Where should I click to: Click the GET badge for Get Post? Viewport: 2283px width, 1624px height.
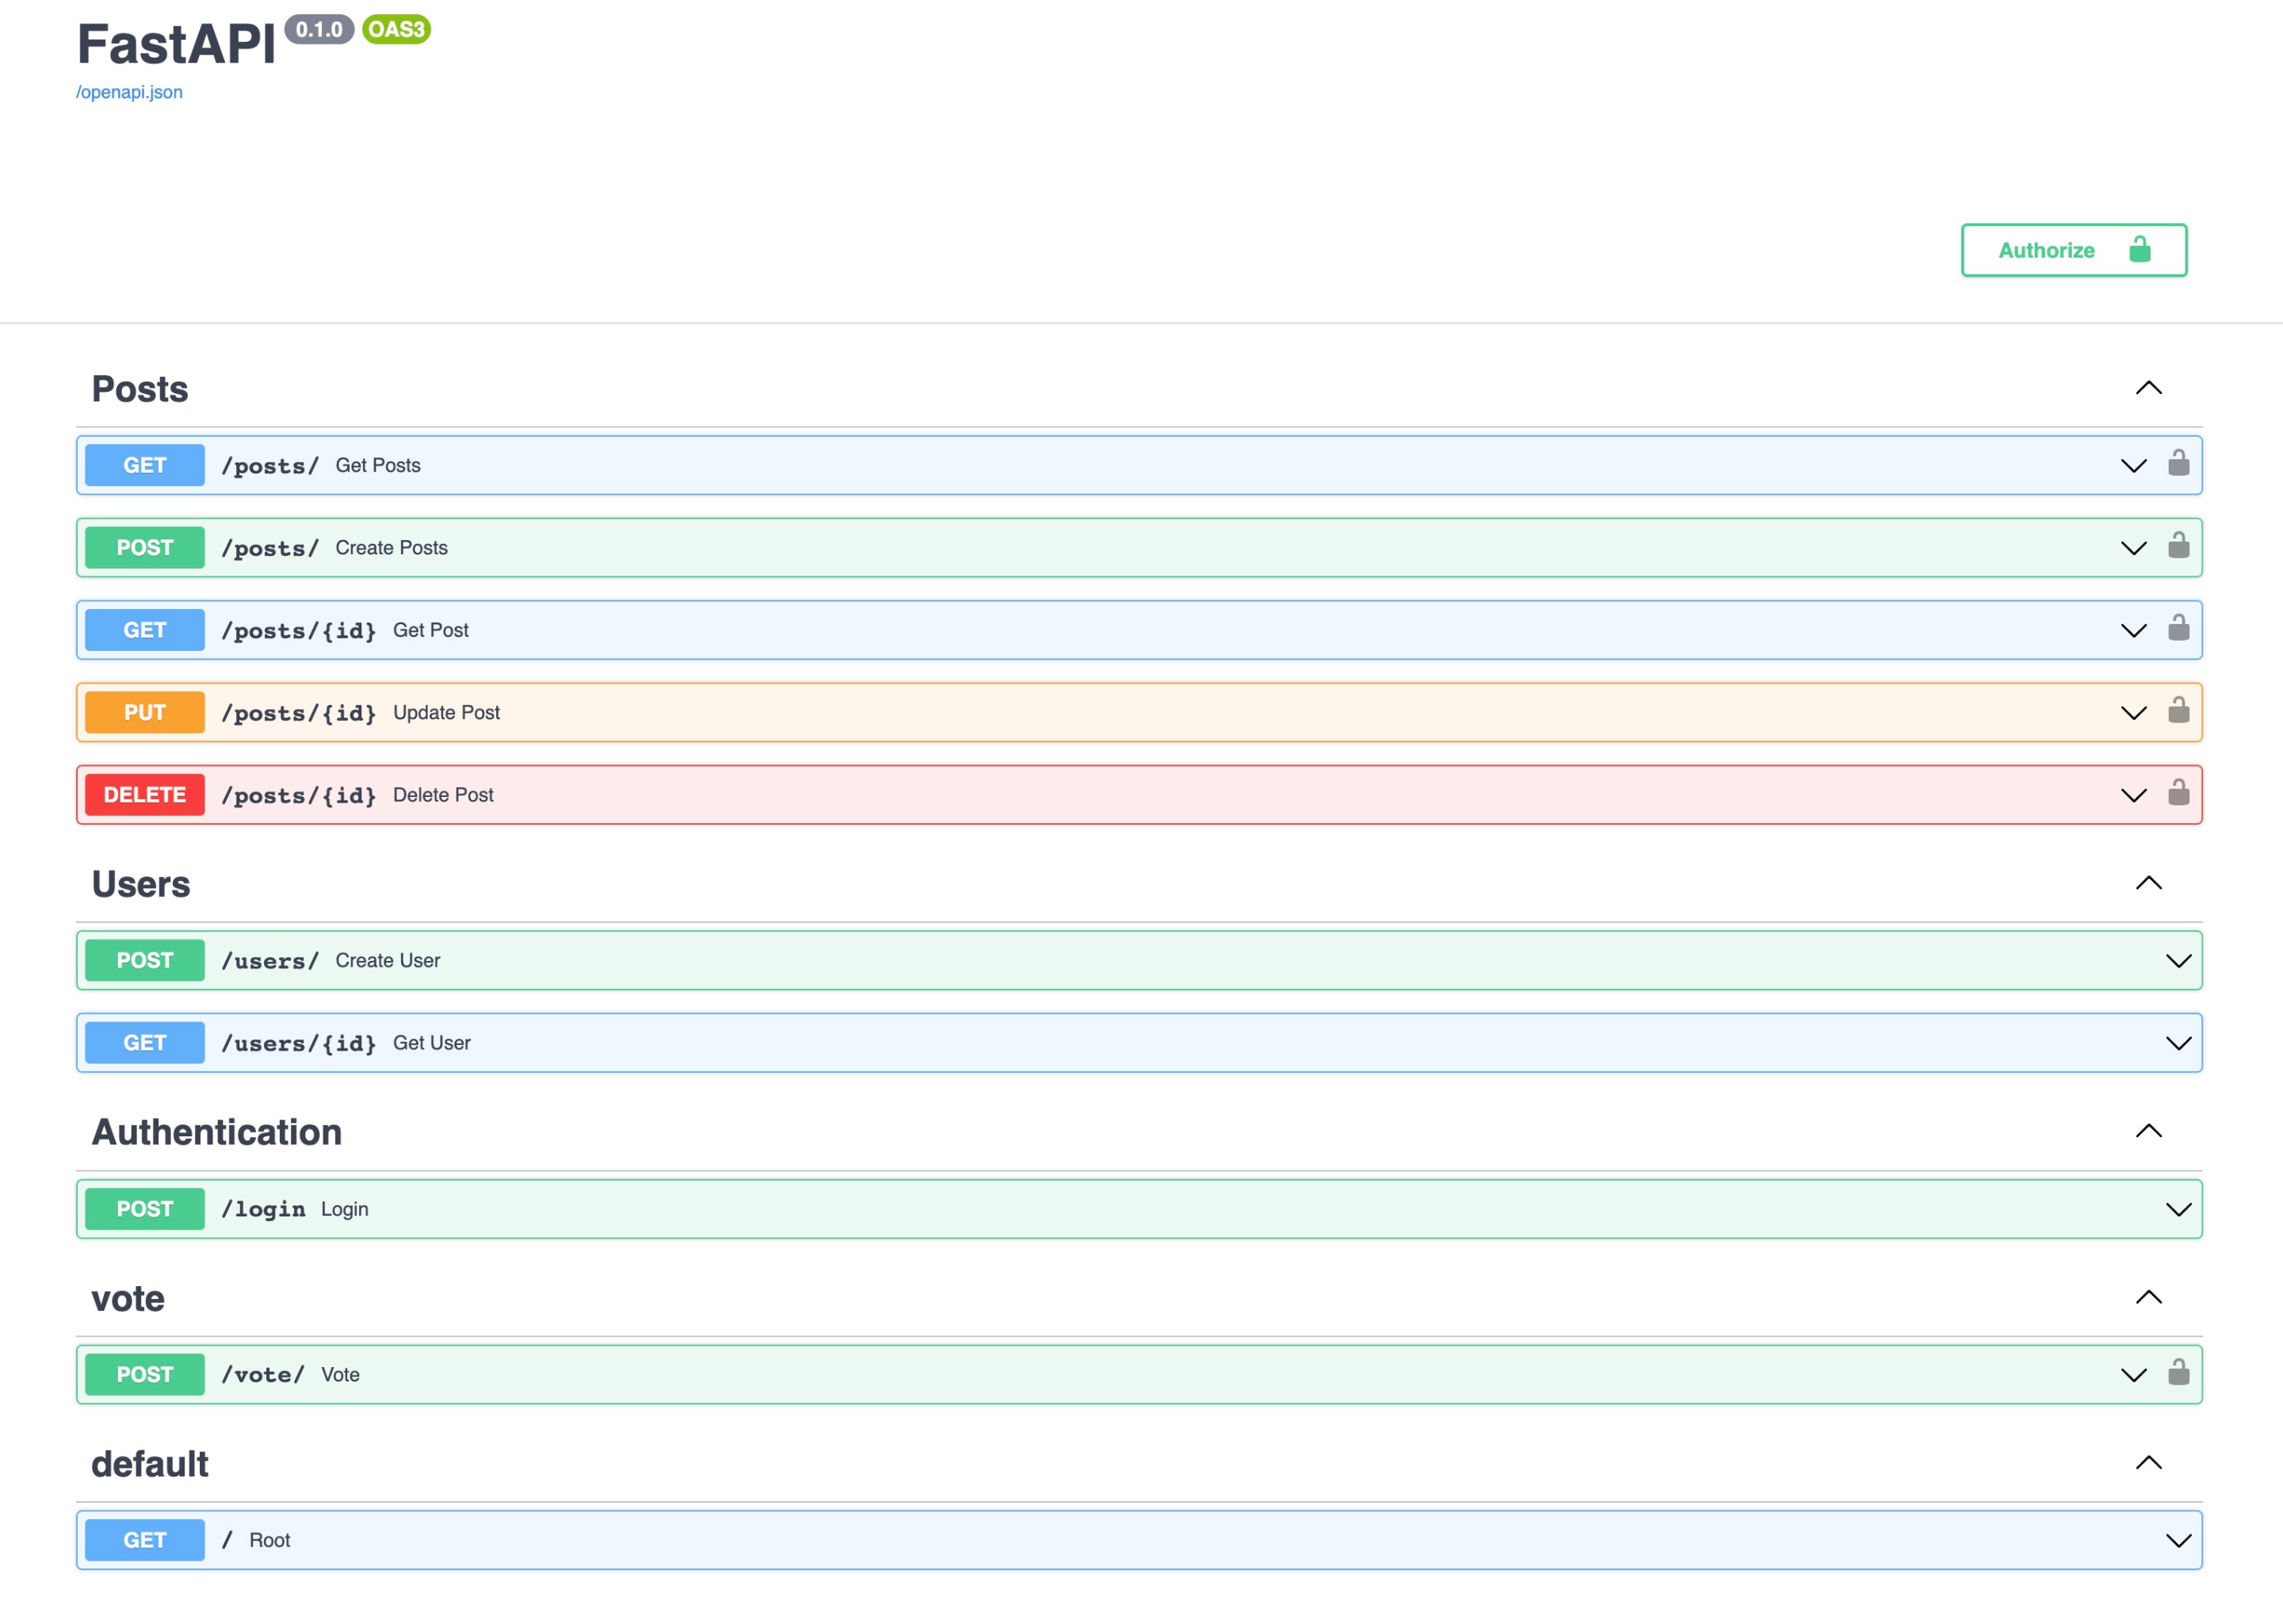click(x=145, y=630)
